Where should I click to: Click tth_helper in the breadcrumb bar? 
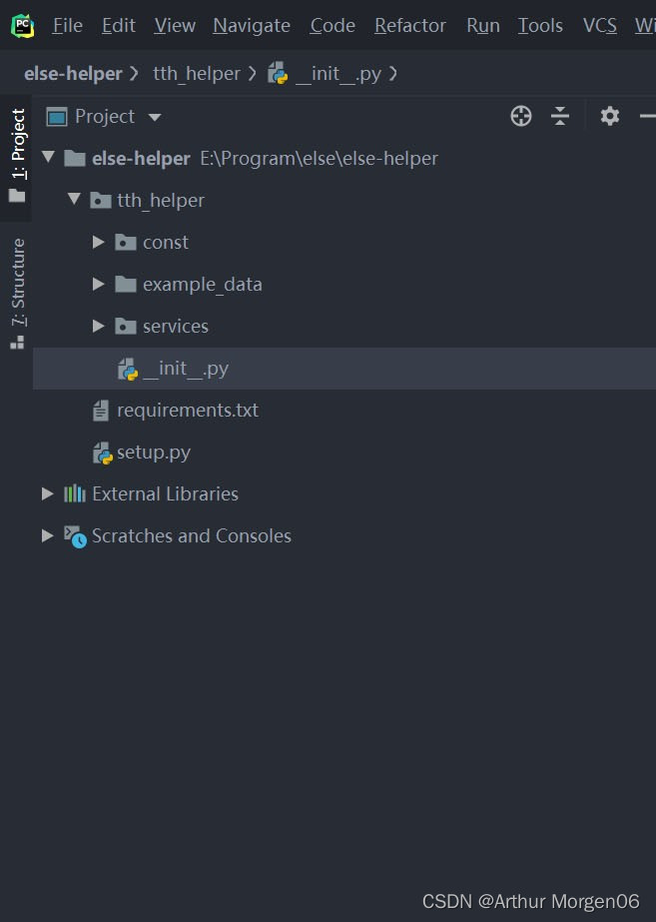195,73
